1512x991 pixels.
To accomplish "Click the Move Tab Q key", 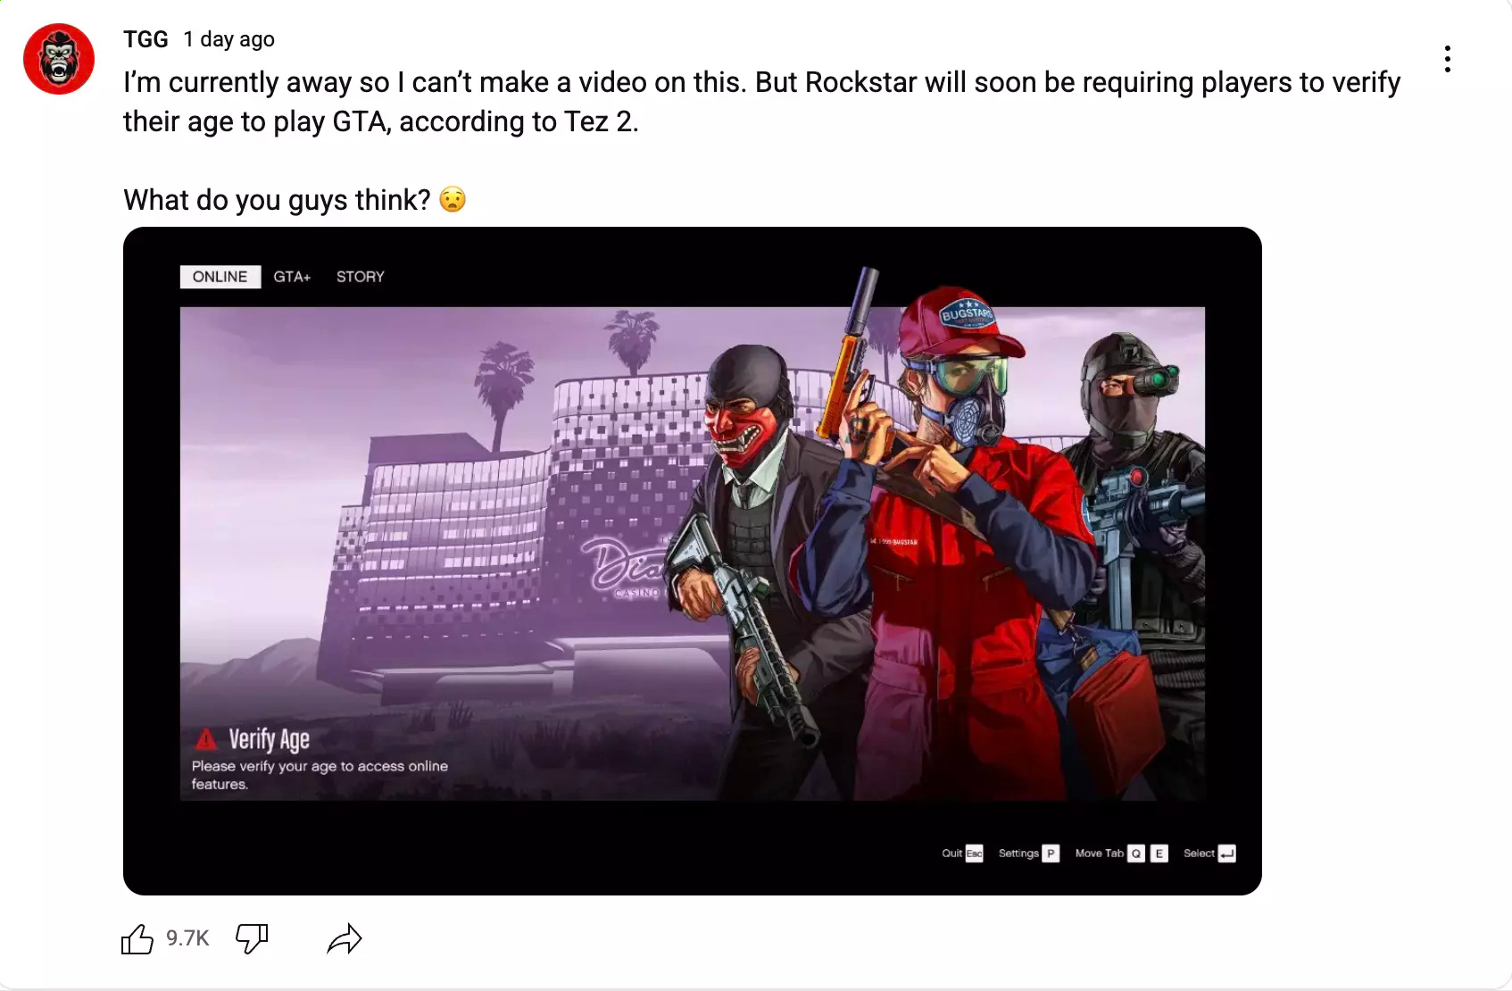I will click(1135, 854).
